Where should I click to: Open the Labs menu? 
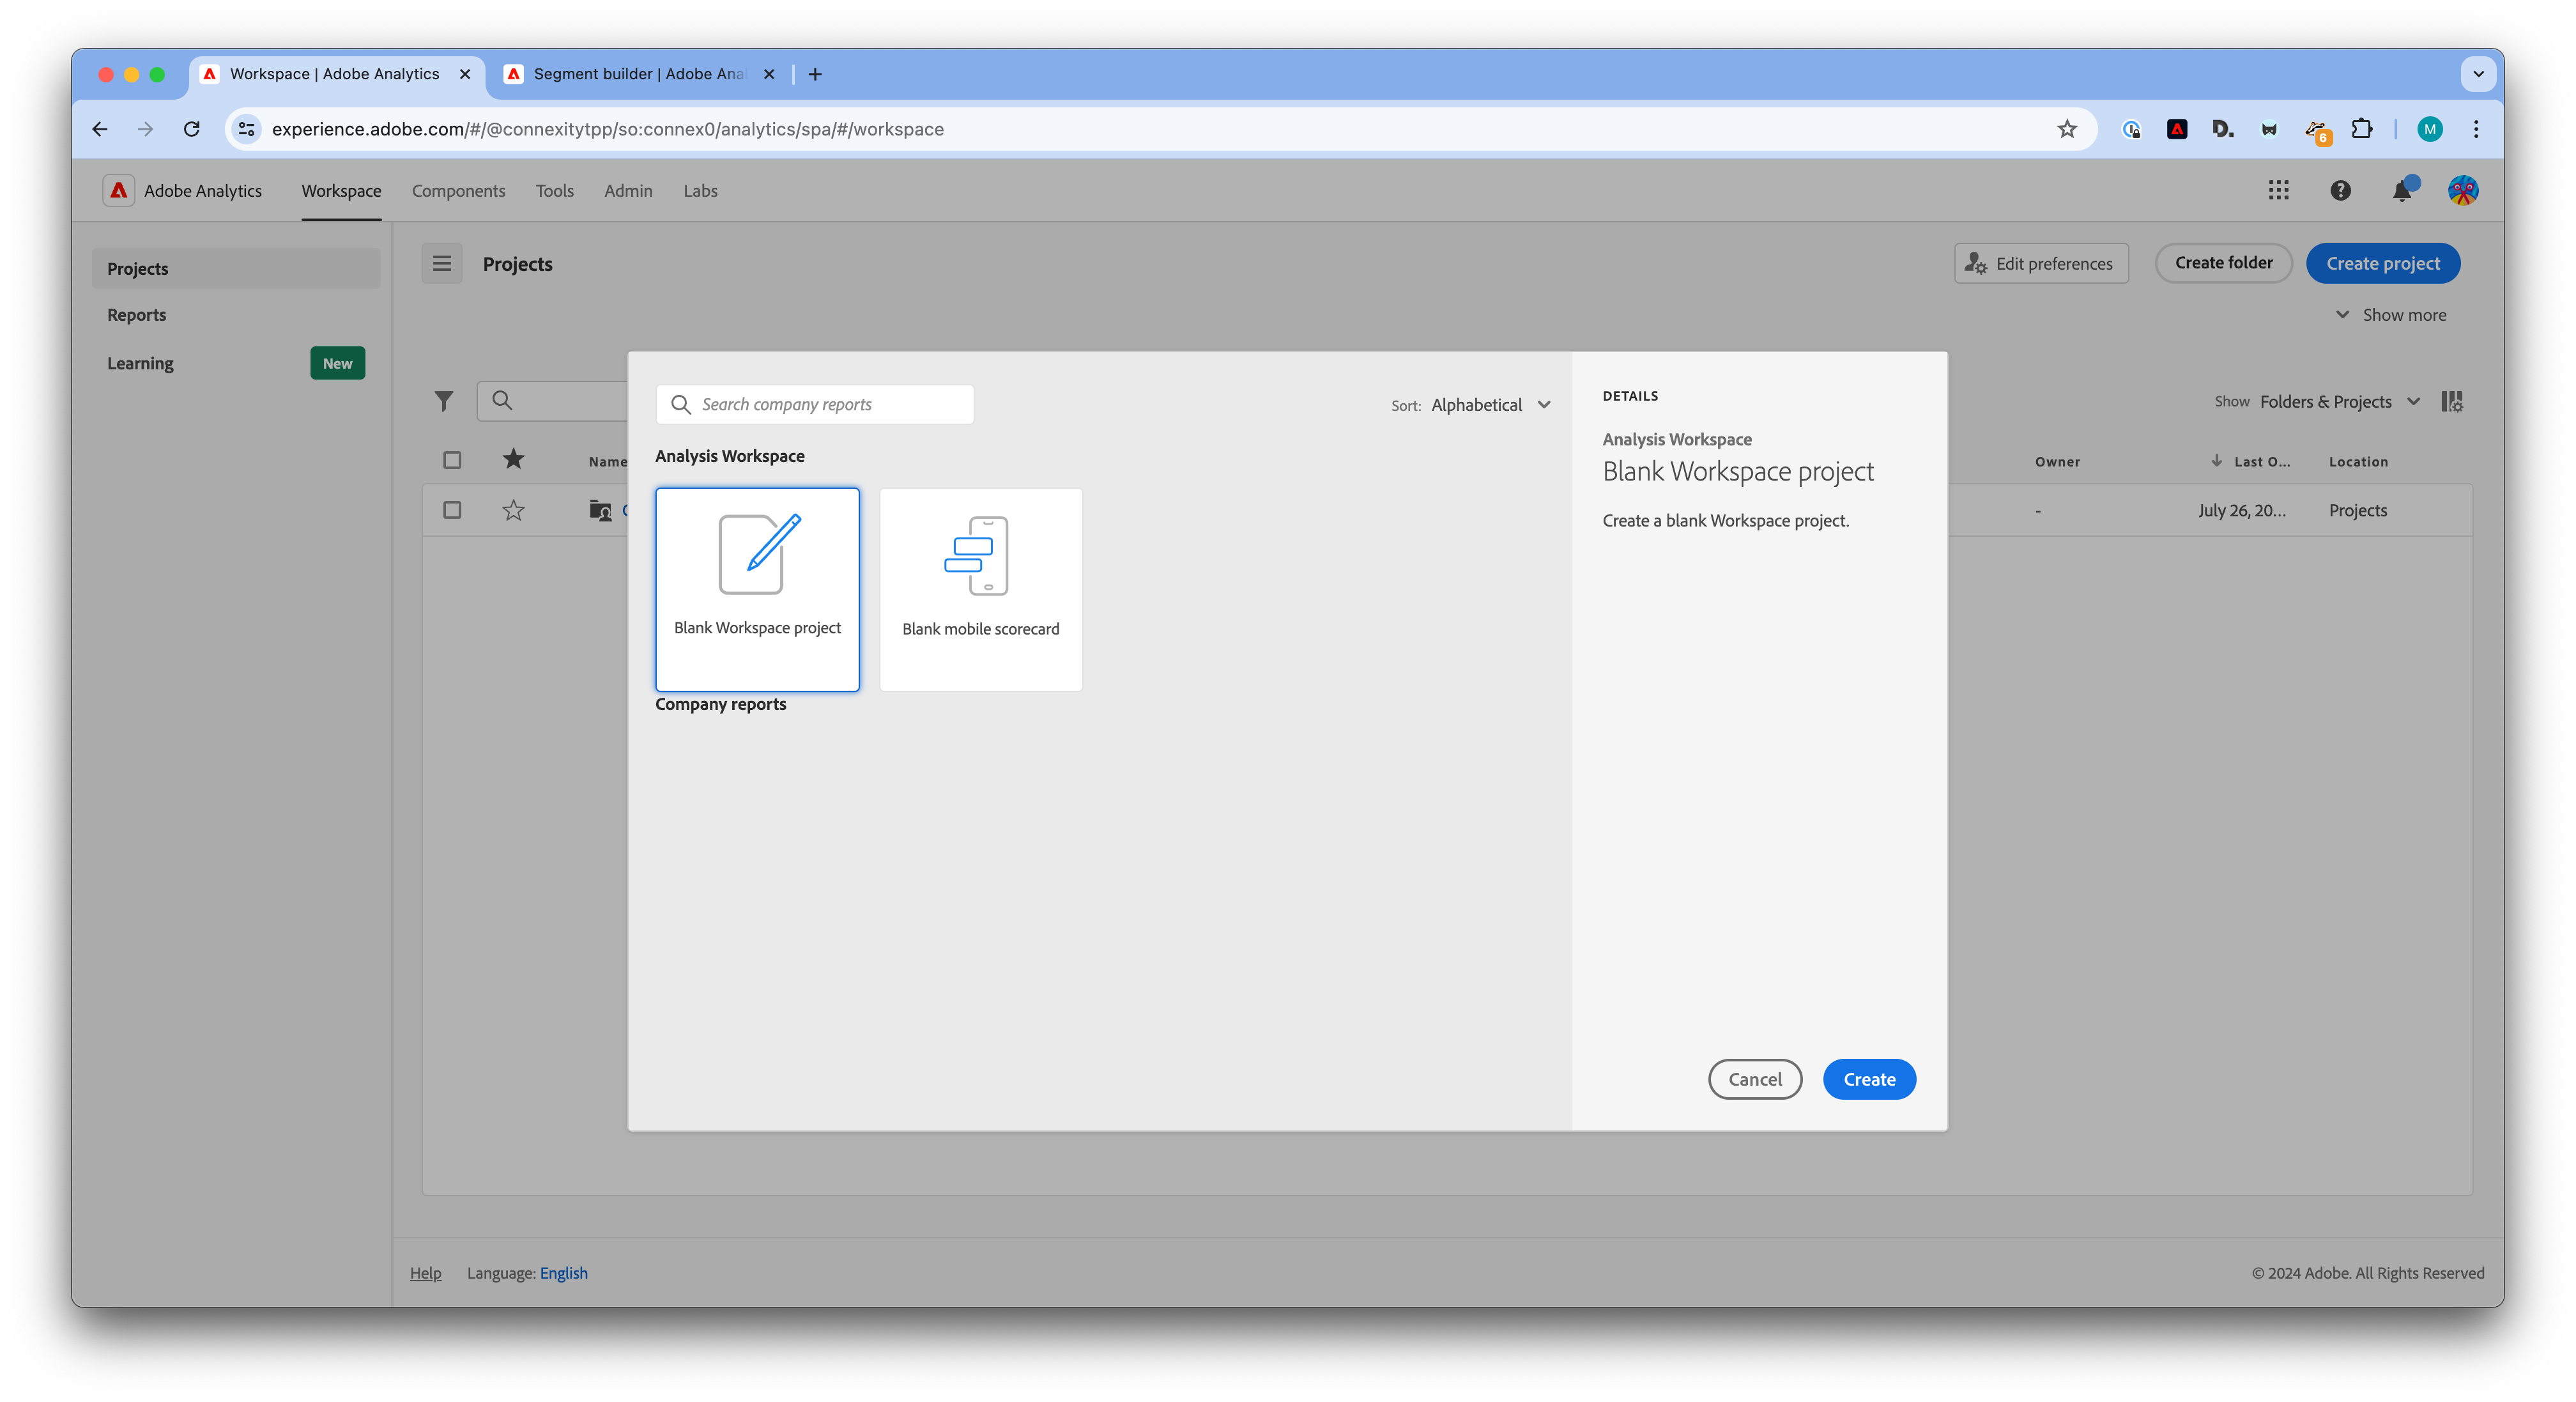click(x=700, y=191)
